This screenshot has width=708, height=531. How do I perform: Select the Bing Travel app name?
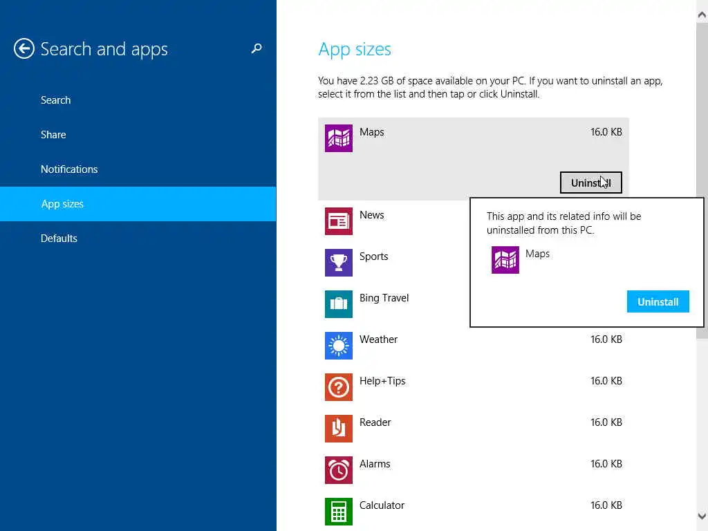click(384, 298)
